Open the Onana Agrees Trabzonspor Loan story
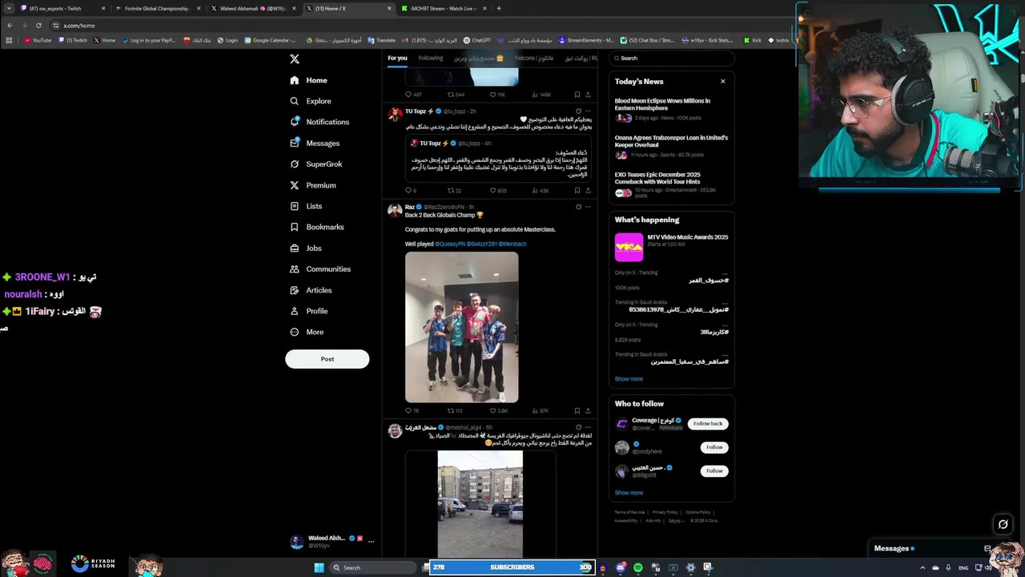1025x577 pixels. click(671, 147)
